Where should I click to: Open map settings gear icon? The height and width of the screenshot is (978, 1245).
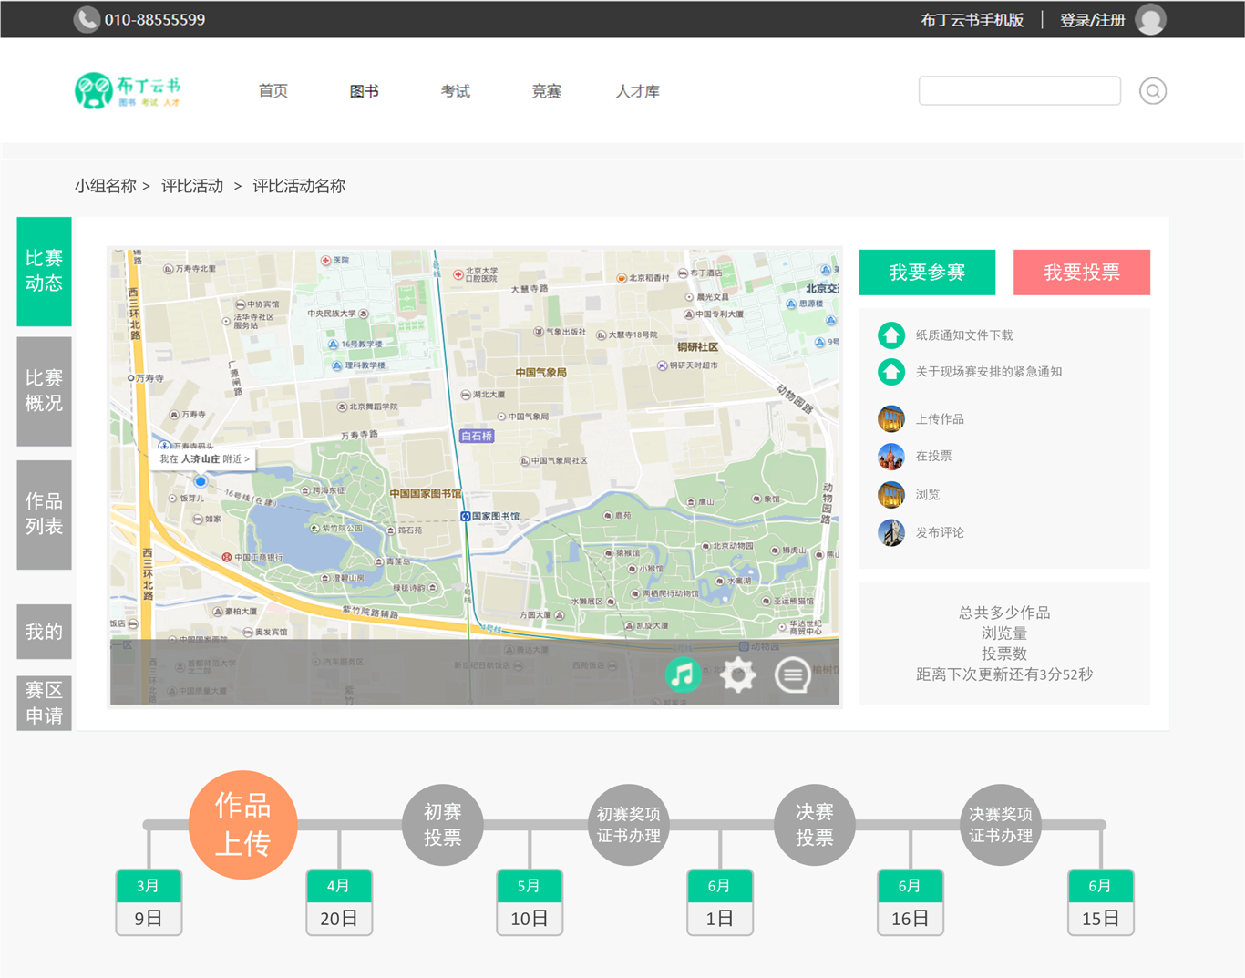(737, 675)
